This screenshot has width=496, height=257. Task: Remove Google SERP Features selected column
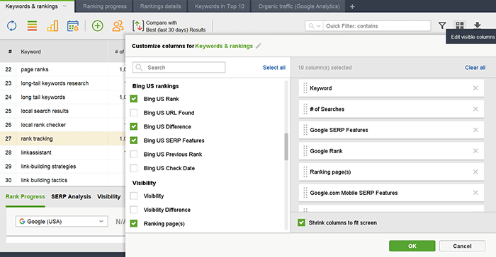coord(475,130)
